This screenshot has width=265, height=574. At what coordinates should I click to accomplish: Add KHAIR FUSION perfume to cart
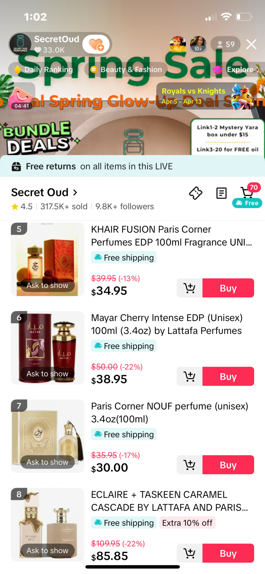tap(190, 288)
